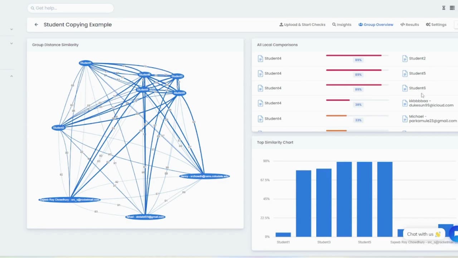Click the kkbbbbaa dukesun99@icloud.com entry
The width and height of the screenshot is (458, 258).
point(431,103)
